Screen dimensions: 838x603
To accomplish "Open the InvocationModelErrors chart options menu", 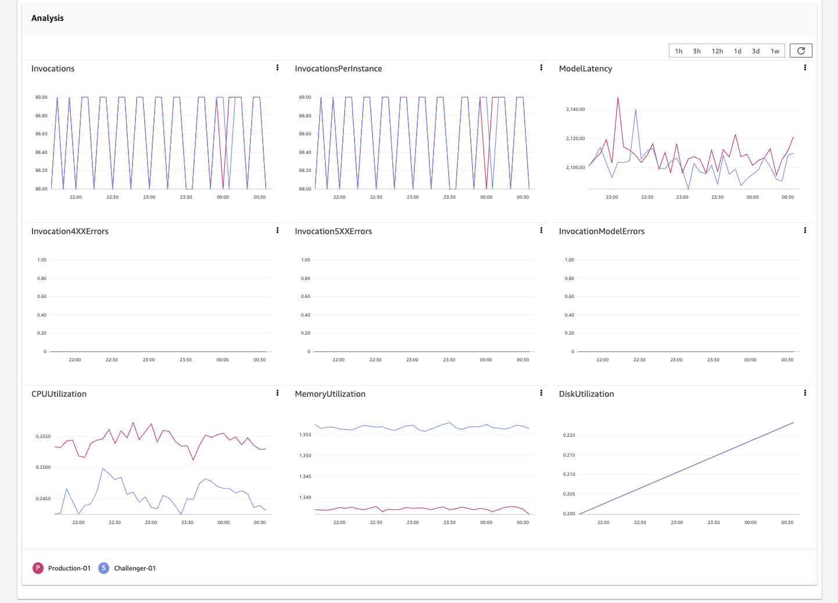I will [805, 230].
